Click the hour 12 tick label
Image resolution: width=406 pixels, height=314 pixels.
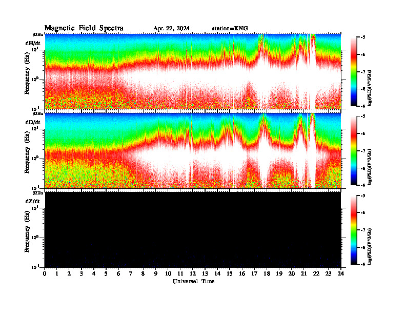coord(193,274)
